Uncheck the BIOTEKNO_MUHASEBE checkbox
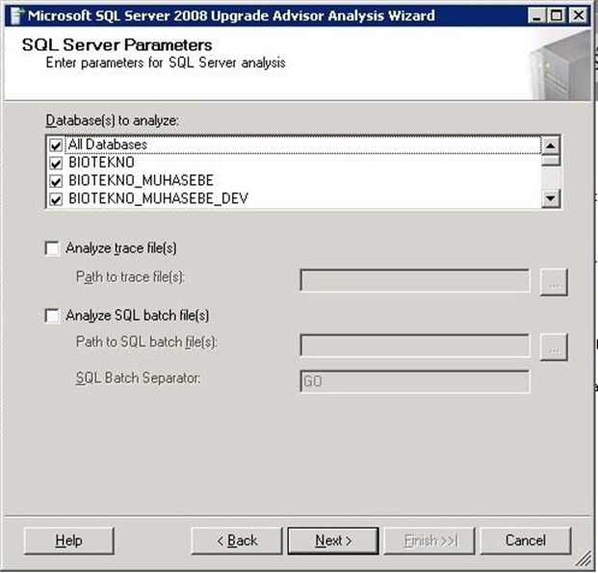The width and height of the screenshot is (598, 573). coord(56,181)
